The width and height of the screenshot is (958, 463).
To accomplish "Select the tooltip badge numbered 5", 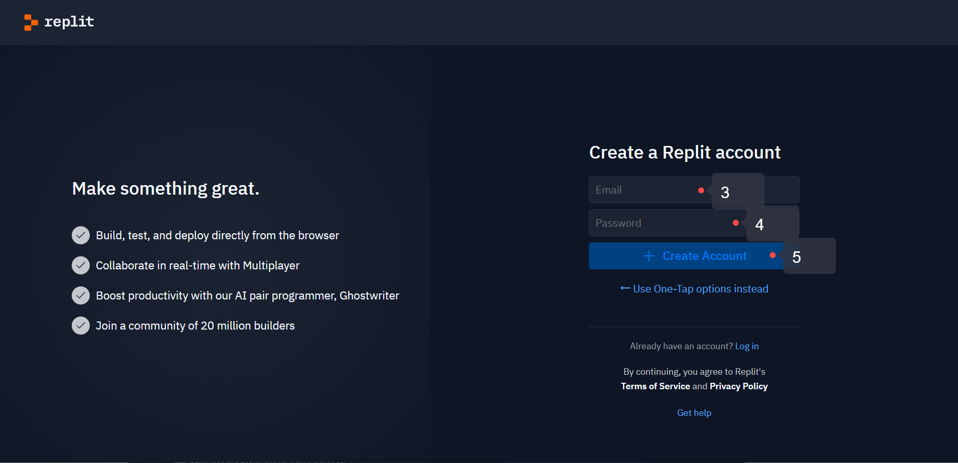I will click(x=810, y=256).
